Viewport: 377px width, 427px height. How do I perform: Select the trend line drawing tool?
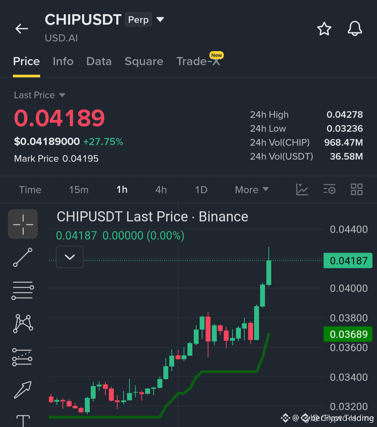click(23, 257)
